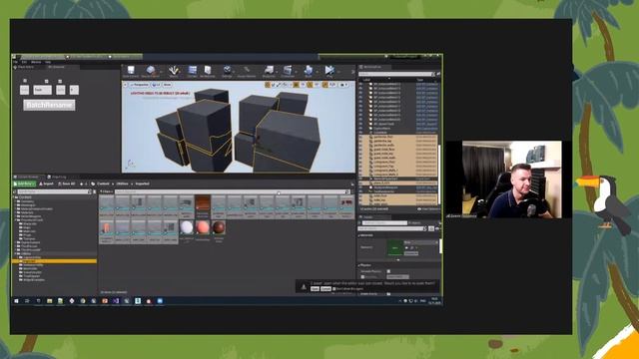Click the Play toolbar icon
The height and width of the screenshot is (359, 639).
point(329,71)
